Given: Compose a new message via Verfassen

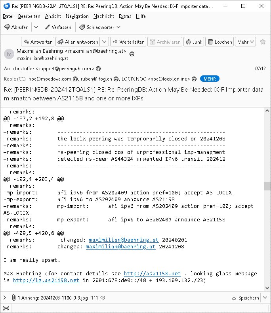Looking at the screenshot, I should pyautogui.click(x=58, y=27).
